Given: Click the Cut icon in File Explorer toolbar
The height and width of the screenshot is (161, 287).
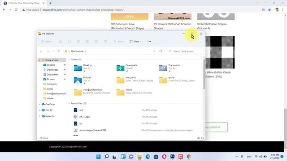Looking at the screenshot, I should click(61, 42).
